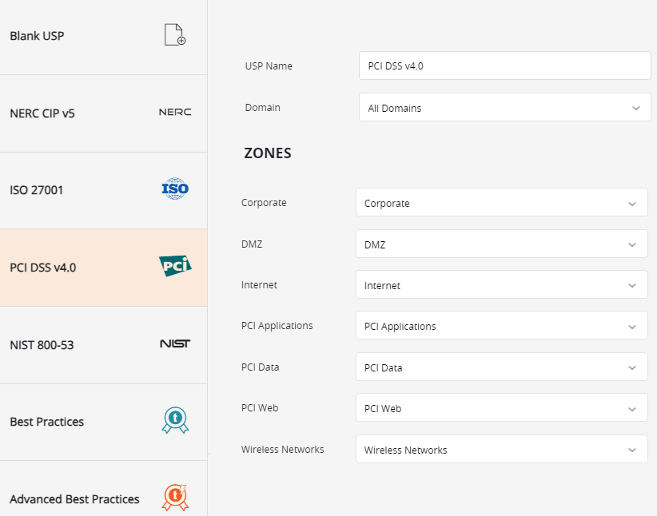Viewport: 657px width, 516px height.
Task: Open the Domain dropdown
Action: tap(504, 108)
